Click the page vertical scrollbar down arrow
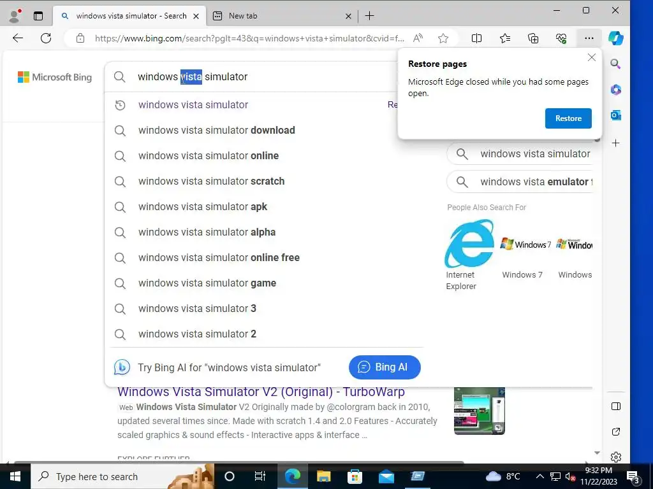 (597, 453)
